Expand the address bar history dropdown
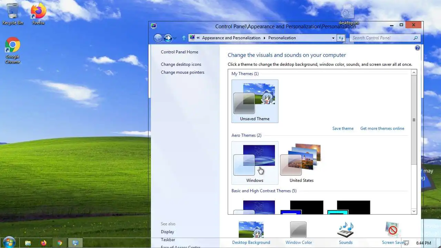Screen dimensions: 441x248 (333, 38)
